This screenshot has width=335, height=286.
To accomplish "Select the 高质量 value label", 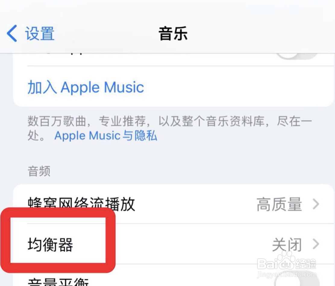I will click(279, 204).
